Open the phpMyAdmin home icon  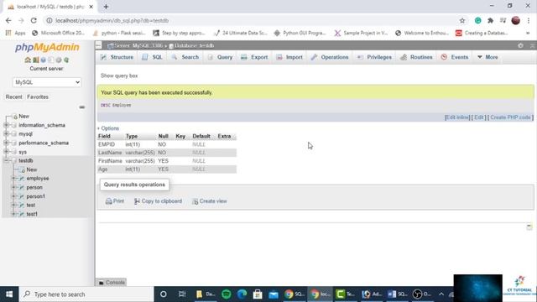coord(28,60)
